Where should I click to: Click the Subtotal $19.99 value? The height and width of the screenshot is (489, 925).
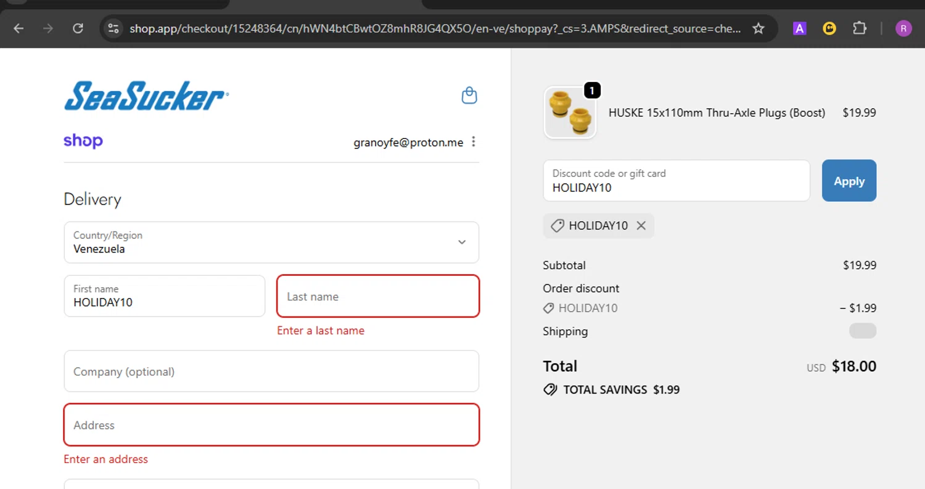tap(860, 265)
